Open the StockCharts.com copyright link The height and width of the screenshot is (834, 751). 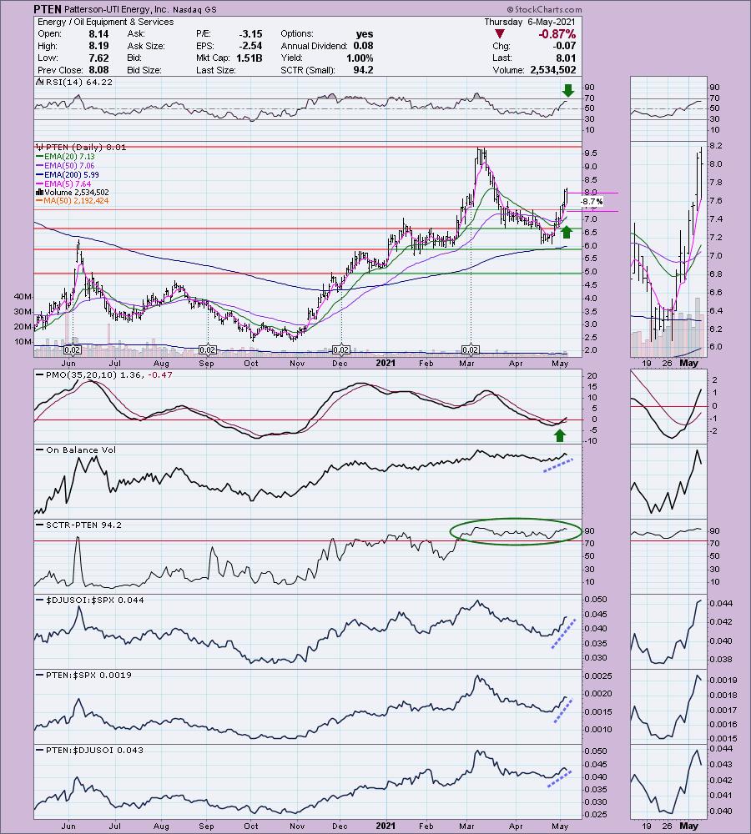tap(544, 9)
